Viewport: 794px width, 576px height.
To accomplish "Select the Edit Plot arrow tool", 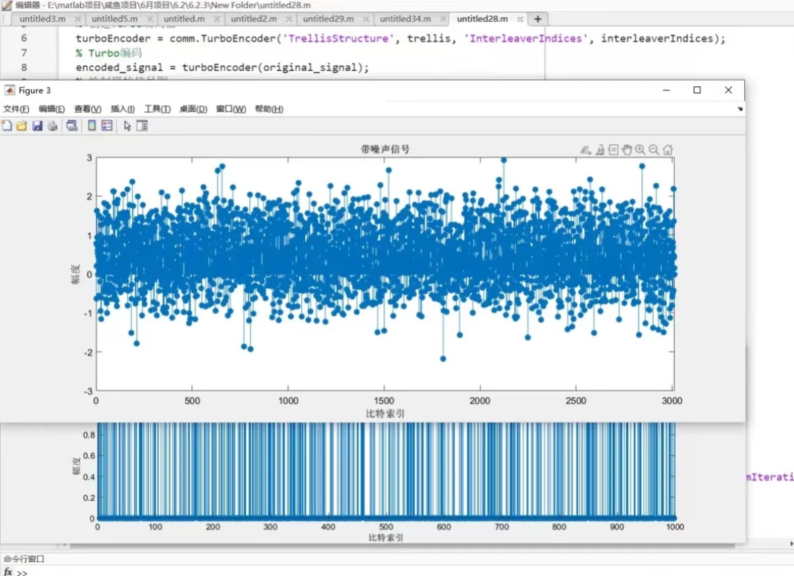I will 127,125.
